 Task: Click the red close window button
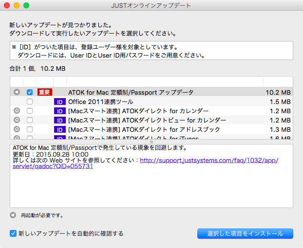pyautogui.click(x=7, y=5)
